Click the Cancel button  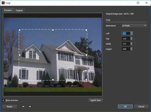tap(141, 106)
